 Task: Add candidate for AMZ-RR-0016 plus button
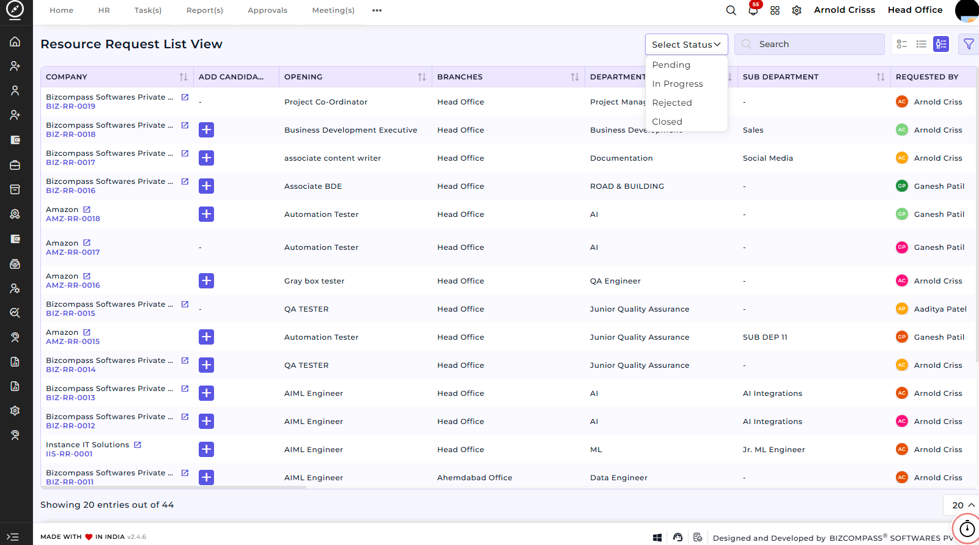click(x=207, y=280)
